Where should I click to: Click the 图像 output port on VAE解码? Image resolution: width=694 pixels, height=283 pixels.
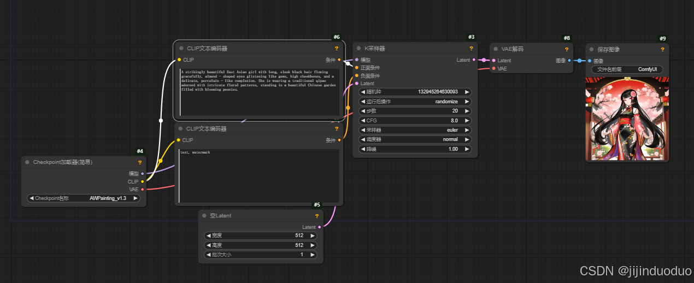(x=569, y=61)
